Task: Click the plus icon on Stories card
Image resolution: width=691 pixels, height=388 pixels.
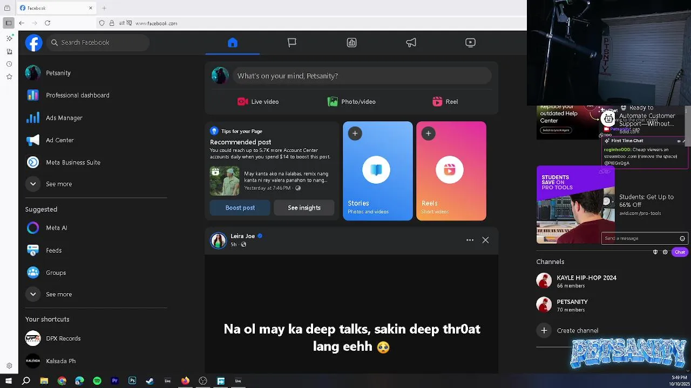Action: (355, 133)
